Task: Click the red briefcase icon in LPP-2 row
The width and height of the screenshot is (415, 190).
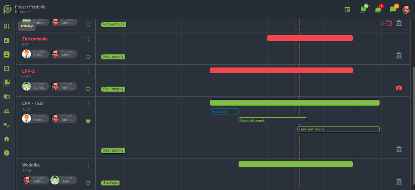Action: [x=399, y=88]
